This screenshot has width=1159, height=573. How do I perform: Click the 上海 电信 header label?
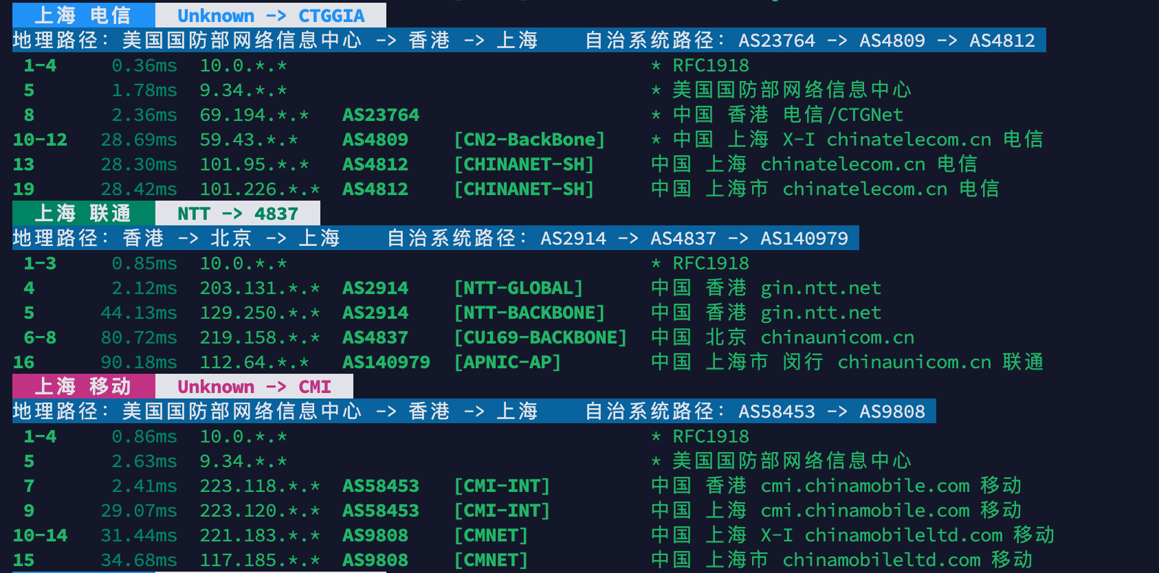(x=83, y=15)
